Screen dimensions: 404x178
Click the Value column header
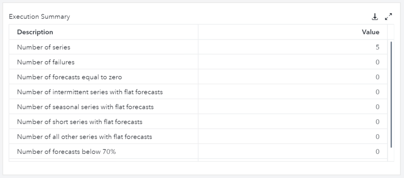pos(370,32)
